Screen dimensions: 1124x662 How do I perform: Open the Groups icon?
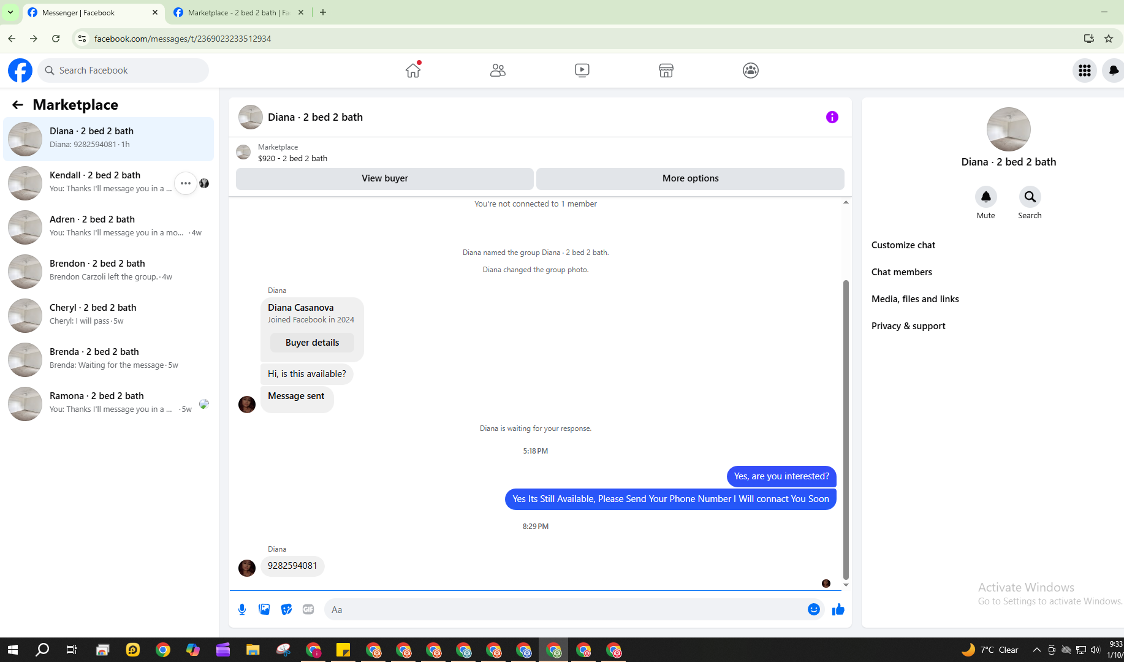click(751, 70)
